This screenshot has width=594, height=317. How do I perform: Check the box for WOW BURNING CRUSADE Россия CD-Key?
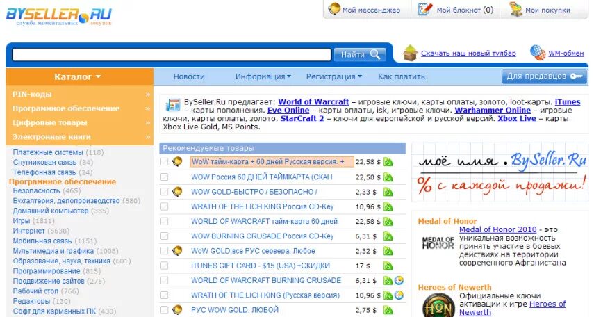[164, 236]
